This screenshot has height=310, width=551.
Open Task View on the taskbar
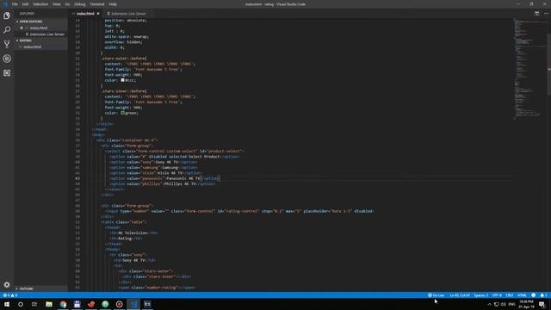(34, 304)
